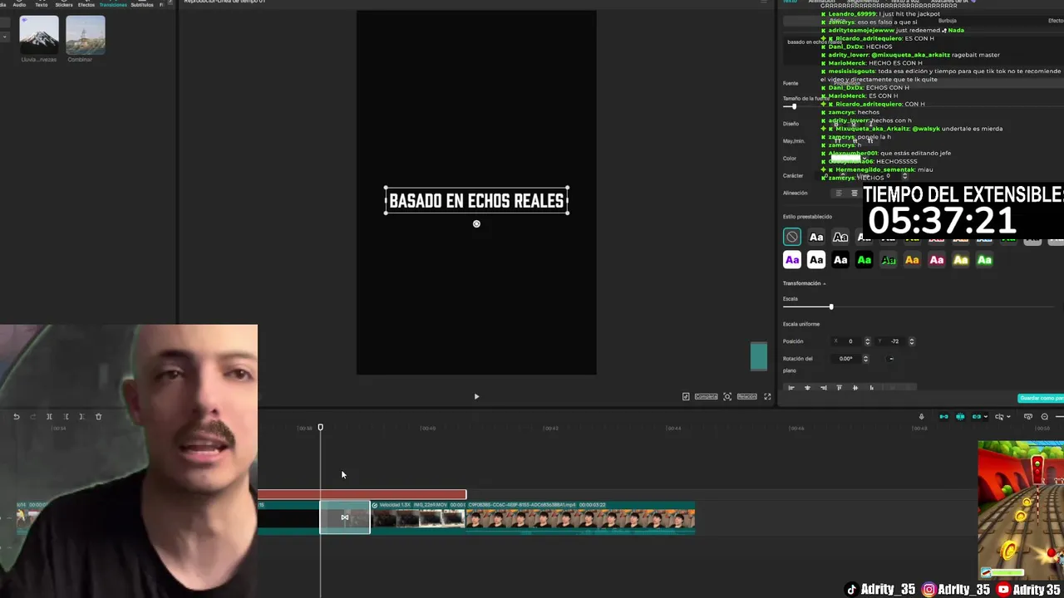Click the 'Relación' aspect ratio button

(746, 396)
